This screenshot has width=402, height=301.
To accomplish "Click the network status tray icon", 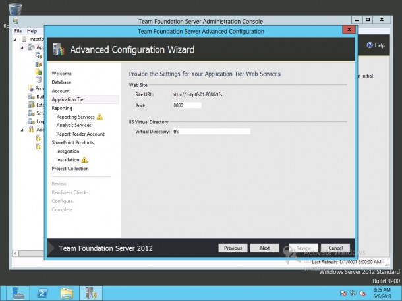I will click(353, 293).
